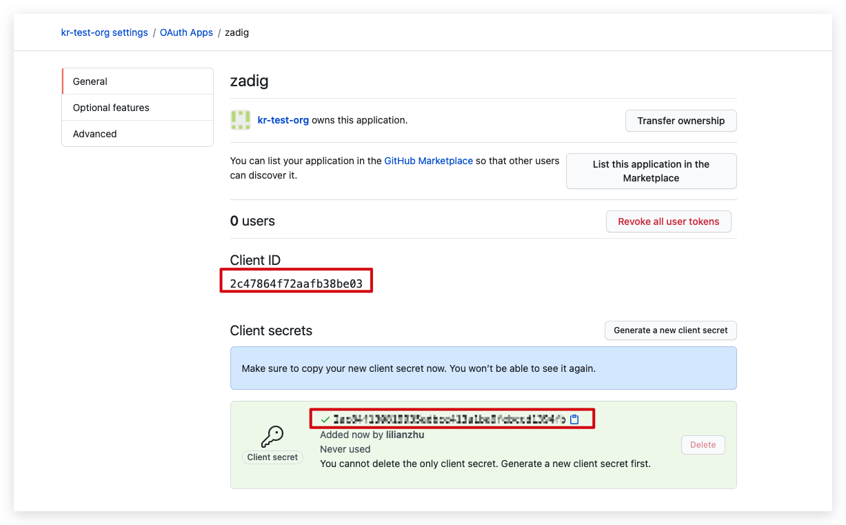Open the Optional features section
Screen dimensions: 846x525
coord(110,107)
